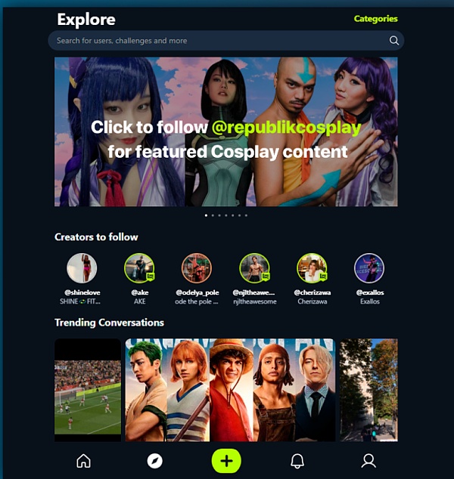Open the profile person icon
Viewport: 454px width, 479px height.
click(368, 461)
